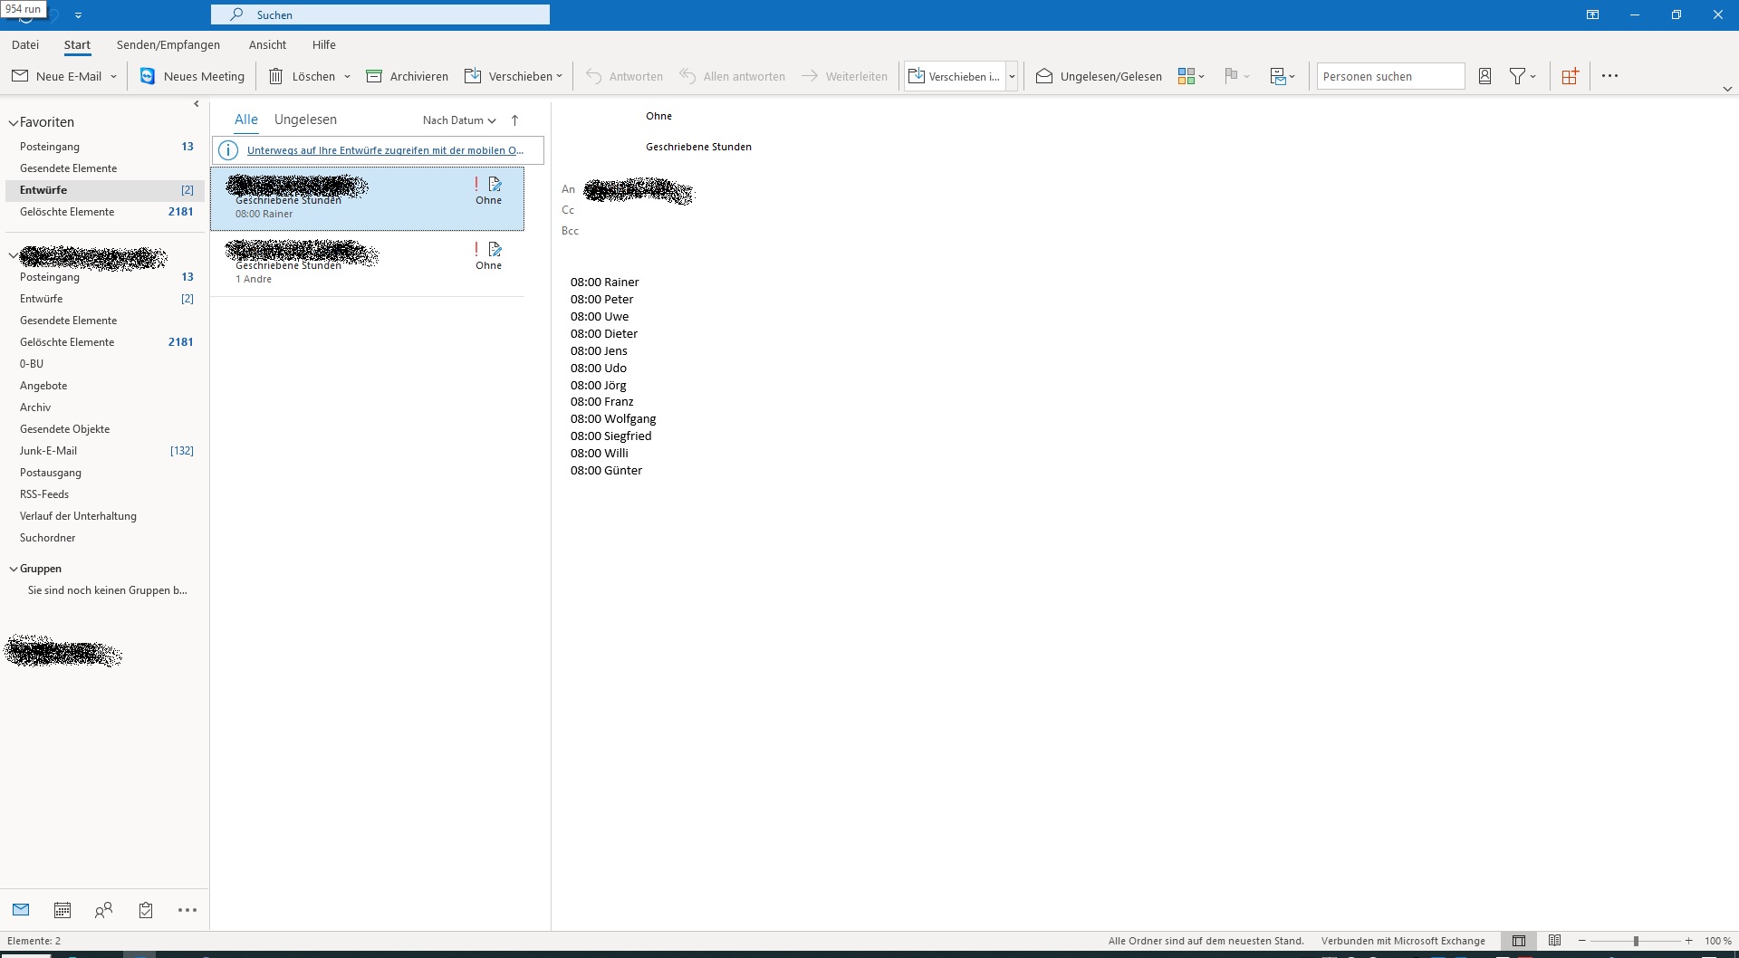Open the Tasks view icon

pyautogui.click(x=146, y=910)
